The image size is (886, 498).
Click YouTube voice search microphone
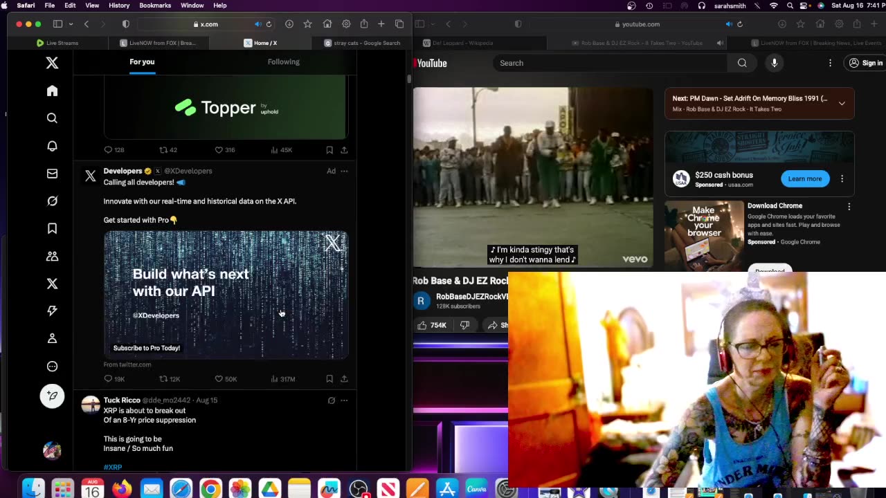[774, 63]
